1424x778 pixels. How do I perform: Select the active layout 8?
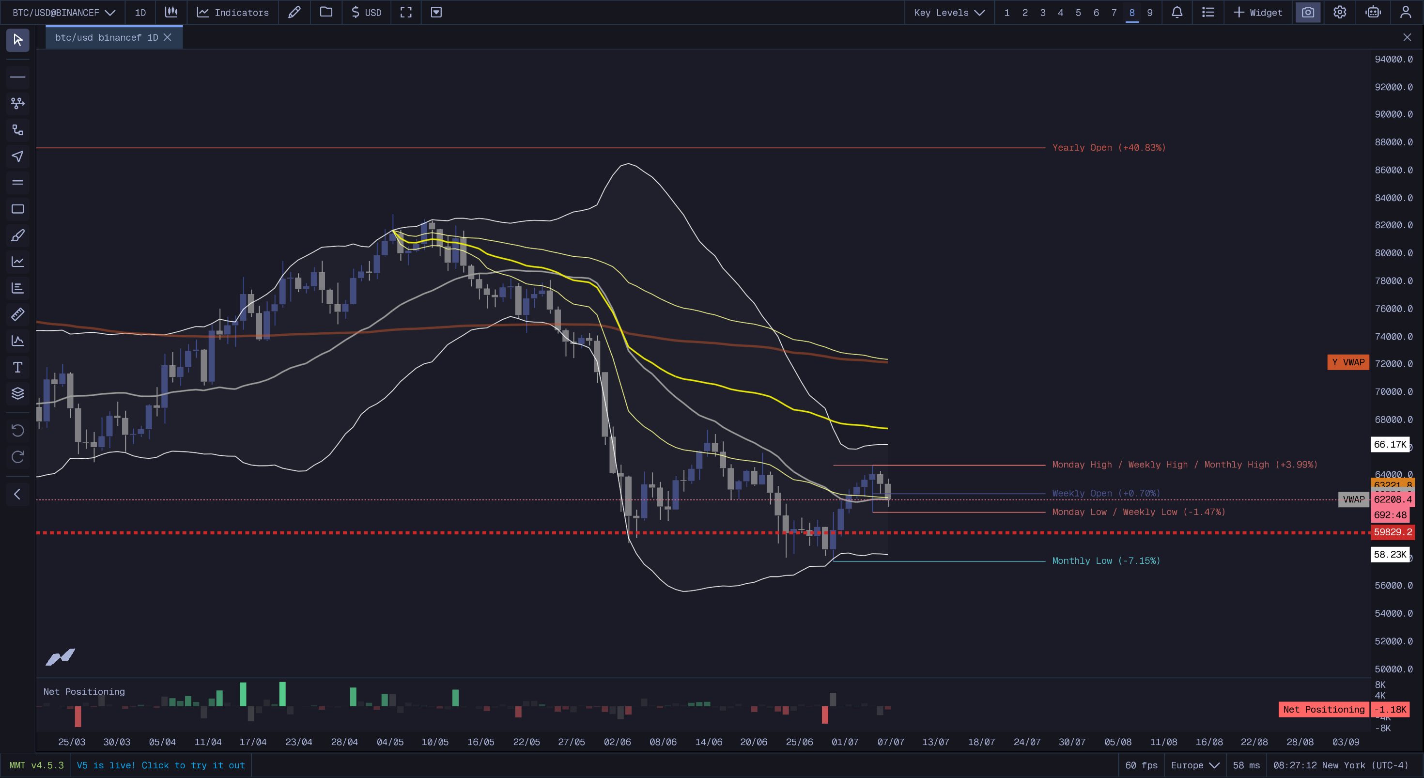coord(1132,12)
